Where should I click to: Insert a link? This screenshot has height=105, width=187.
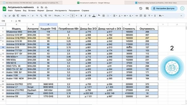(x=137, y=15)
